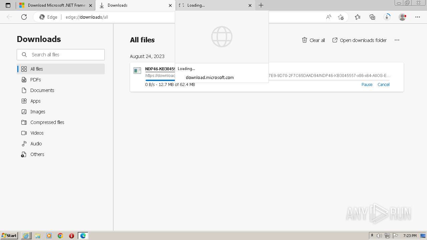The image size is (427, 240).
Task: Close the Downloads tab
Action: pyautogui.click(x=170, y=5)
